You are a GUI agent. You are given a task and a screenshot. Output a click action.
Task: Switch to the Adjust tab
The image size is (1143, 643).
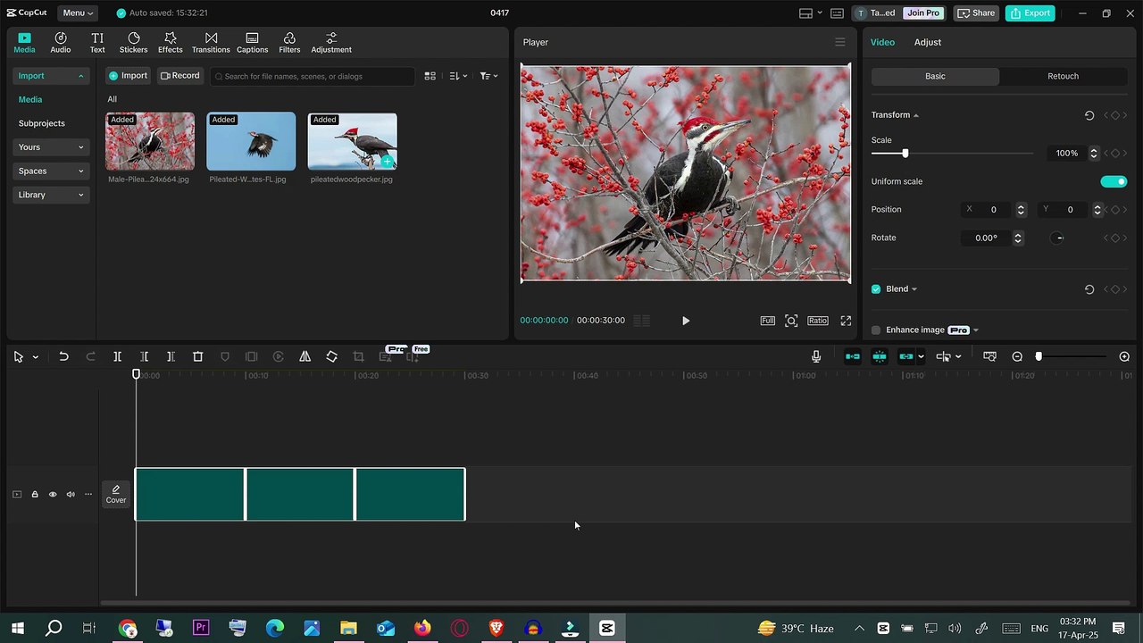(927, 42)
